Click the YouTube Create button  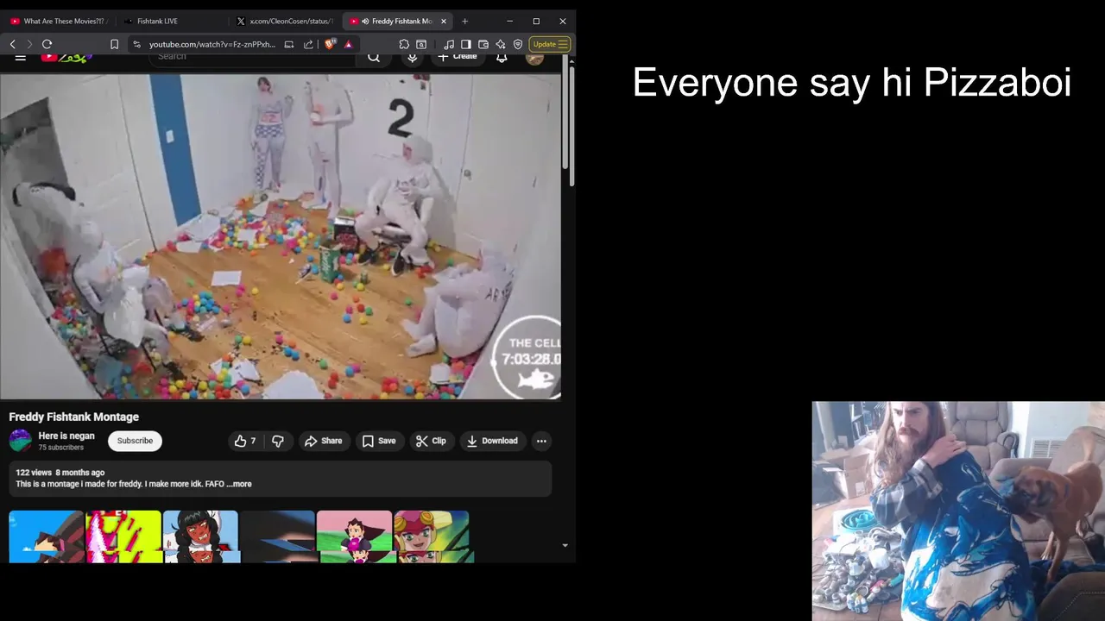[458, 57]
